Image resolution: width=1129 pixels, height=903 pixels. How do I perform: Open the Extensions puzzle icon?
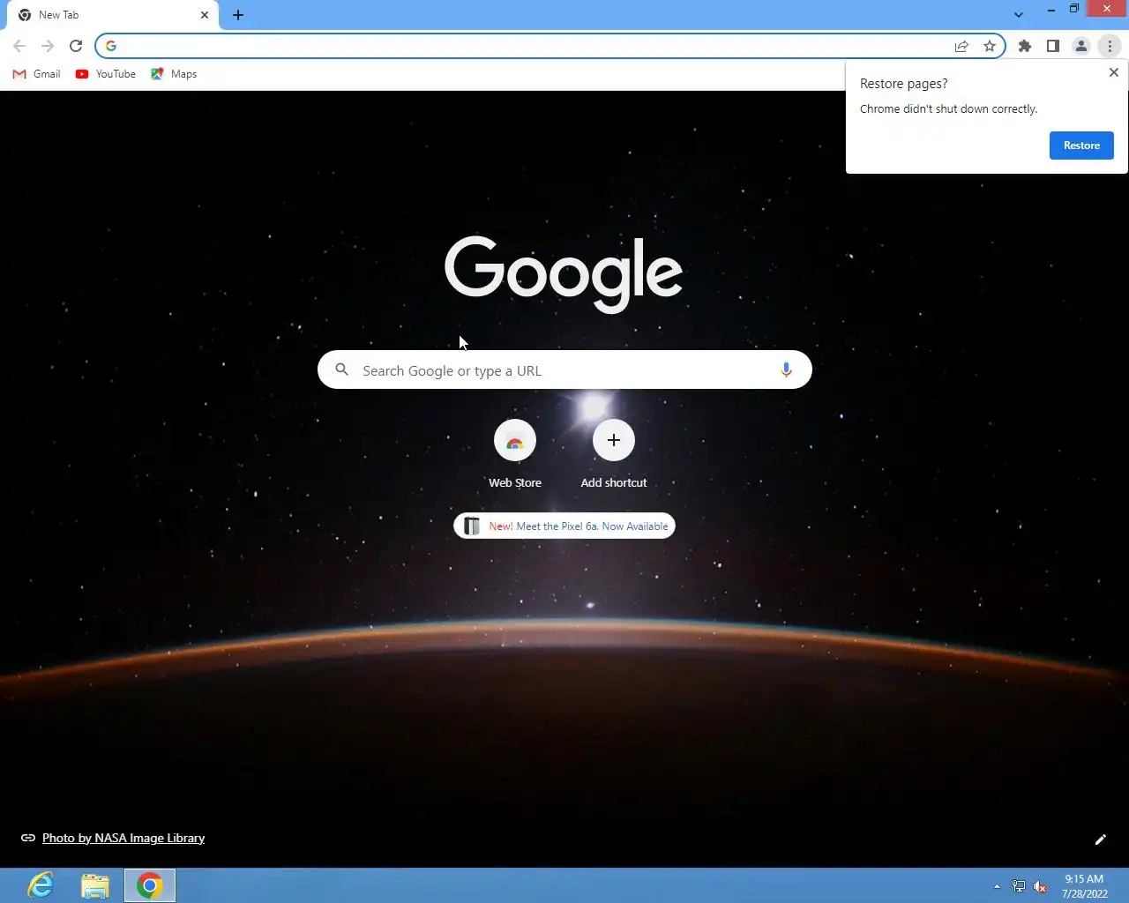pos(1025,46)
